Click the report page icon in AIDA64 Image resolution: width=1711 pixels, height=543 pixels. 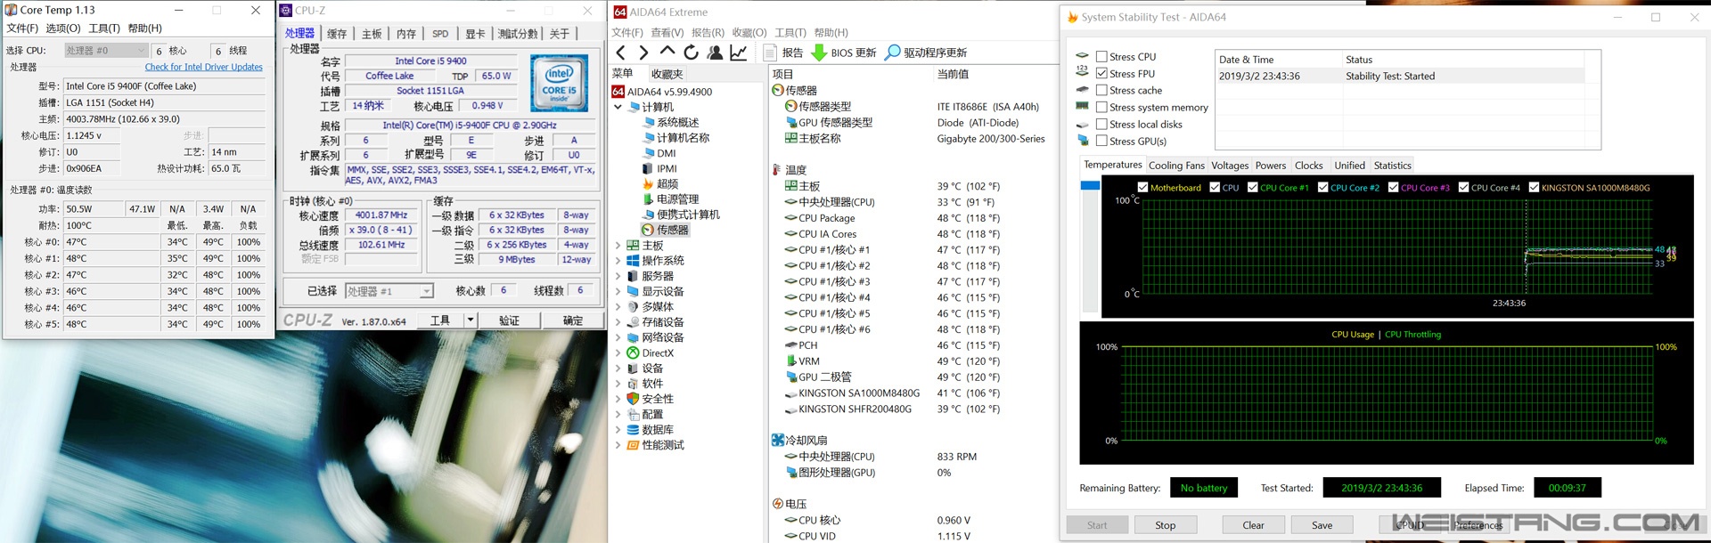(770, 53)
